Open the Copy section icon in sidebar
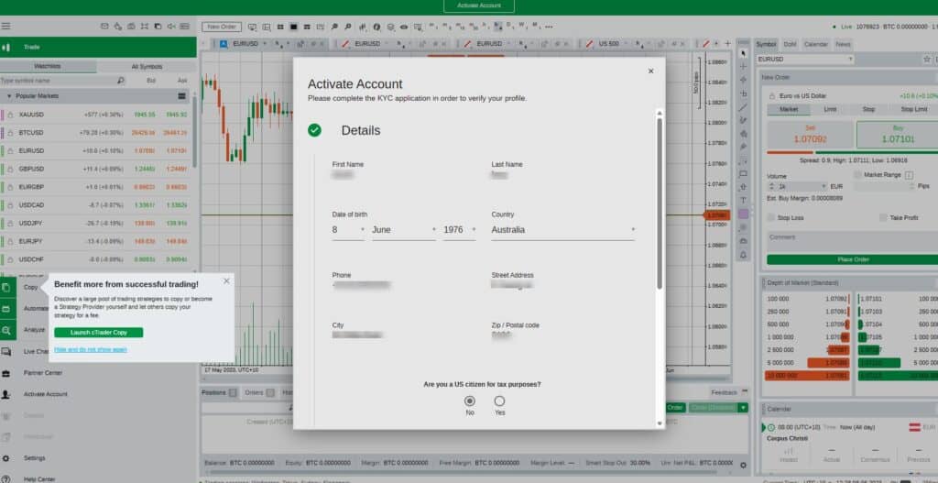This screenshot has height=483, width=938. point(6,287)
